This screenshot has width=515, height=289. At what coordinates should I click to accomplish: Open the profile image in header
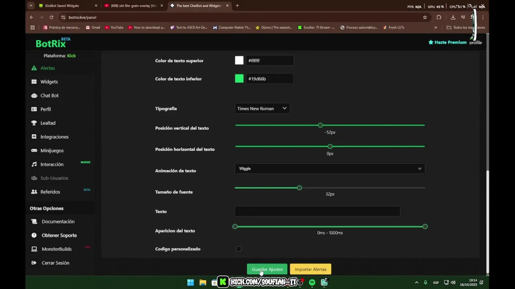[476, 42]
